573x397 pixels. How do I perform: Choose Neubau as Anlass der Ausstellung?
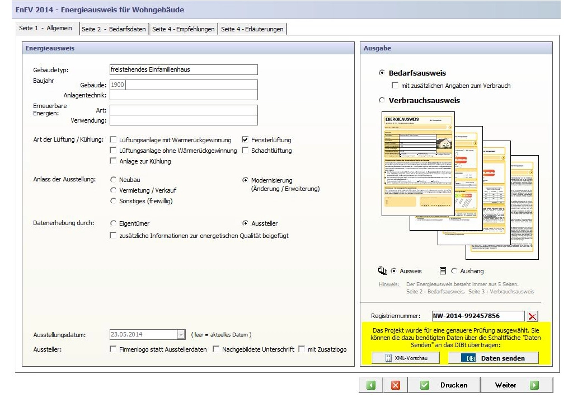[x=114, y=180]
